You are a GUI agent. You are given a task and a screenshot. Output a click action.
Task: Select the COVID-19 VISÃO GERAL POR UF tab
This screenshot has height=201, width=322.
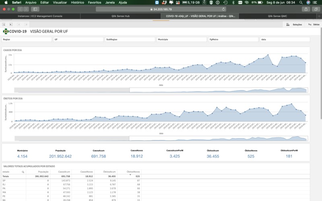[200, 16]
